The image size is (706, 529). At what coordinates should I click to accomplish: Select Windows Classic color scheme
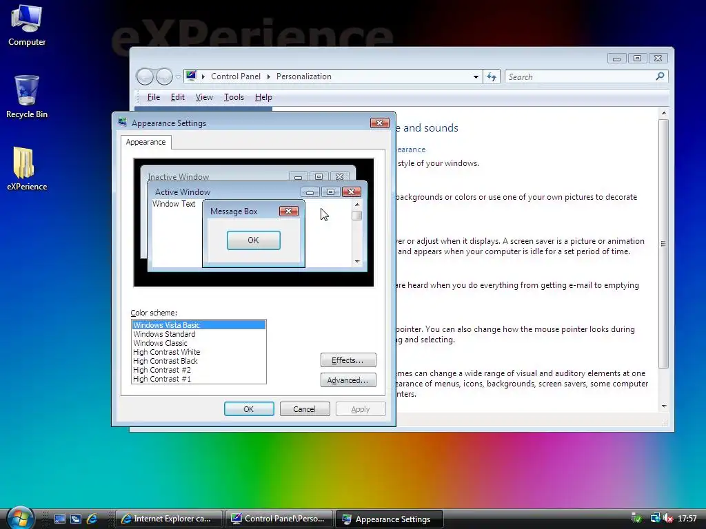point(199,343)
